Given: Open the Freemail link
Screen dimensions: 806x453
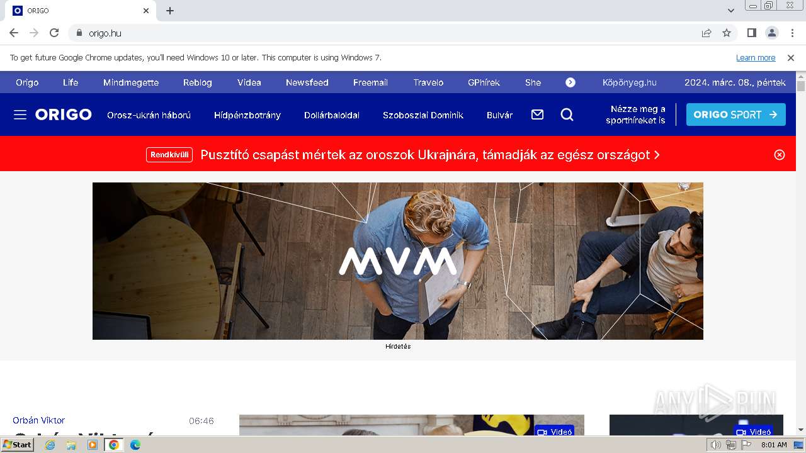Looking at the screenshot, I should (x=370, y=82).
